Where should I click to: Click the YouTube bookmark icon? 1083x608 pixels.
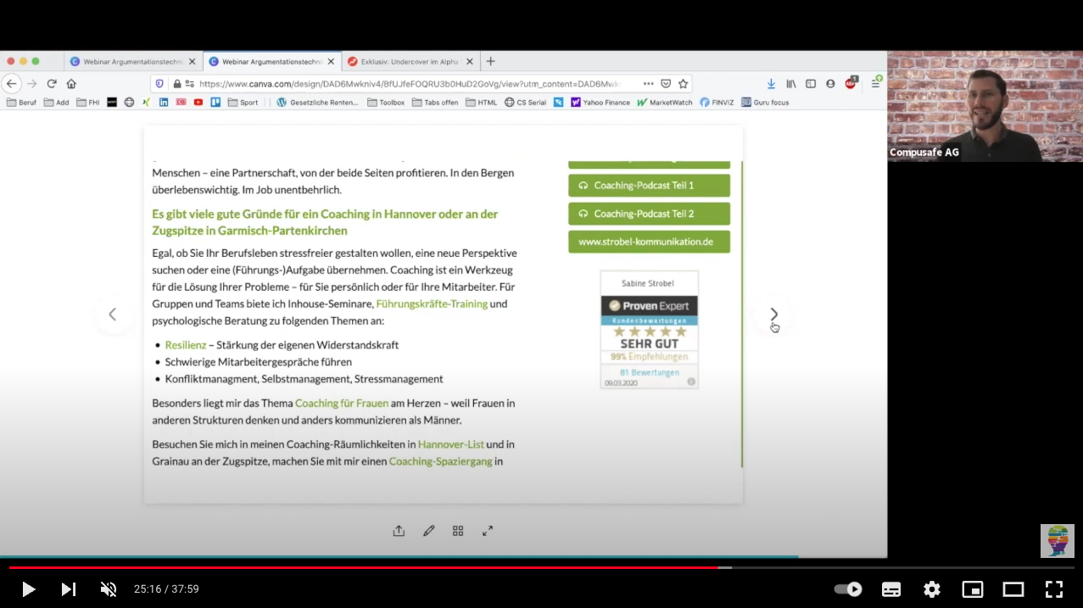coord(198,103)
